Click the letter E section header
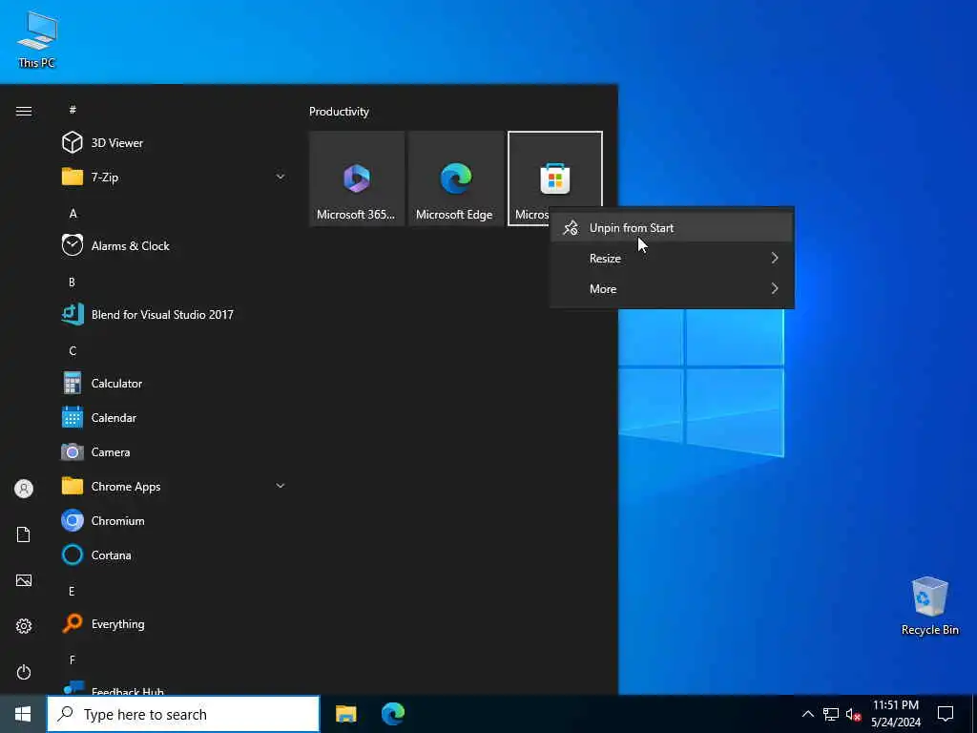 click(72, 591)
